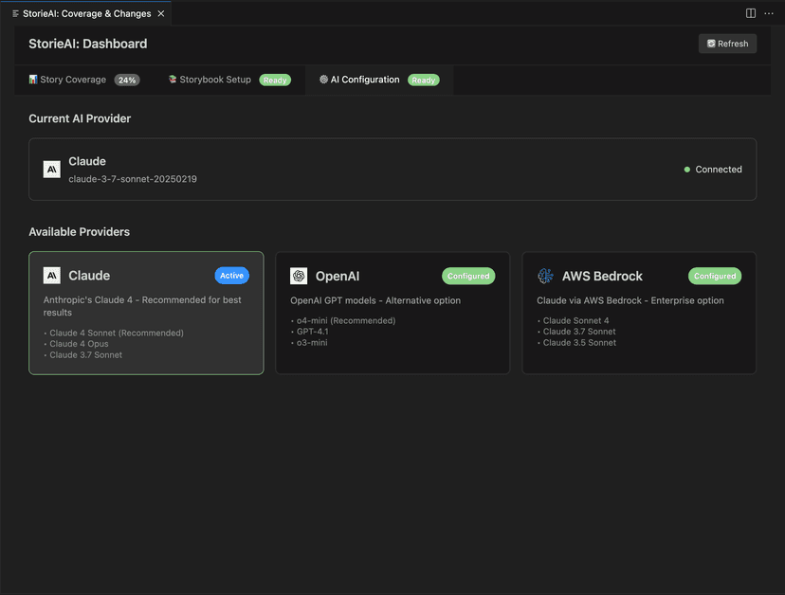This screenshot has height=595, width=785.
Task: Click the AI Configuration gear icon
Action: tap(323, 80)
